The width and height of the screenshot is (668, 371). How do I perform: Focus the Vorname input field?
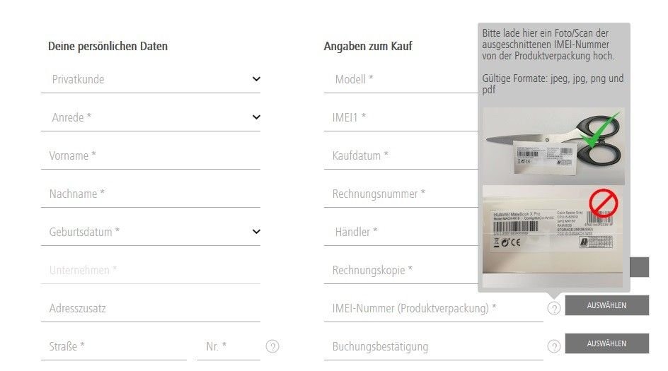click(151, 155)
